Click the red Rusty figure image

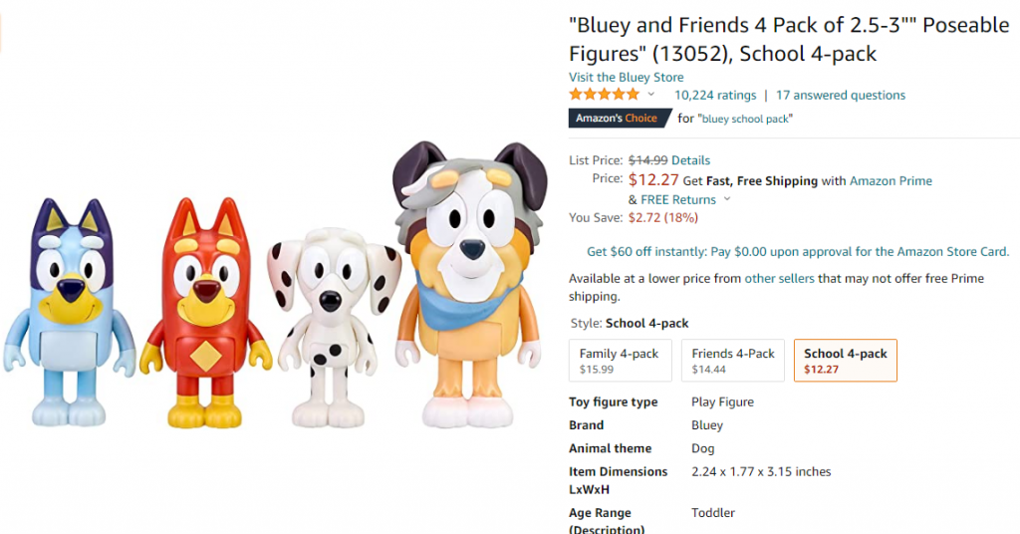click(205, 312)
